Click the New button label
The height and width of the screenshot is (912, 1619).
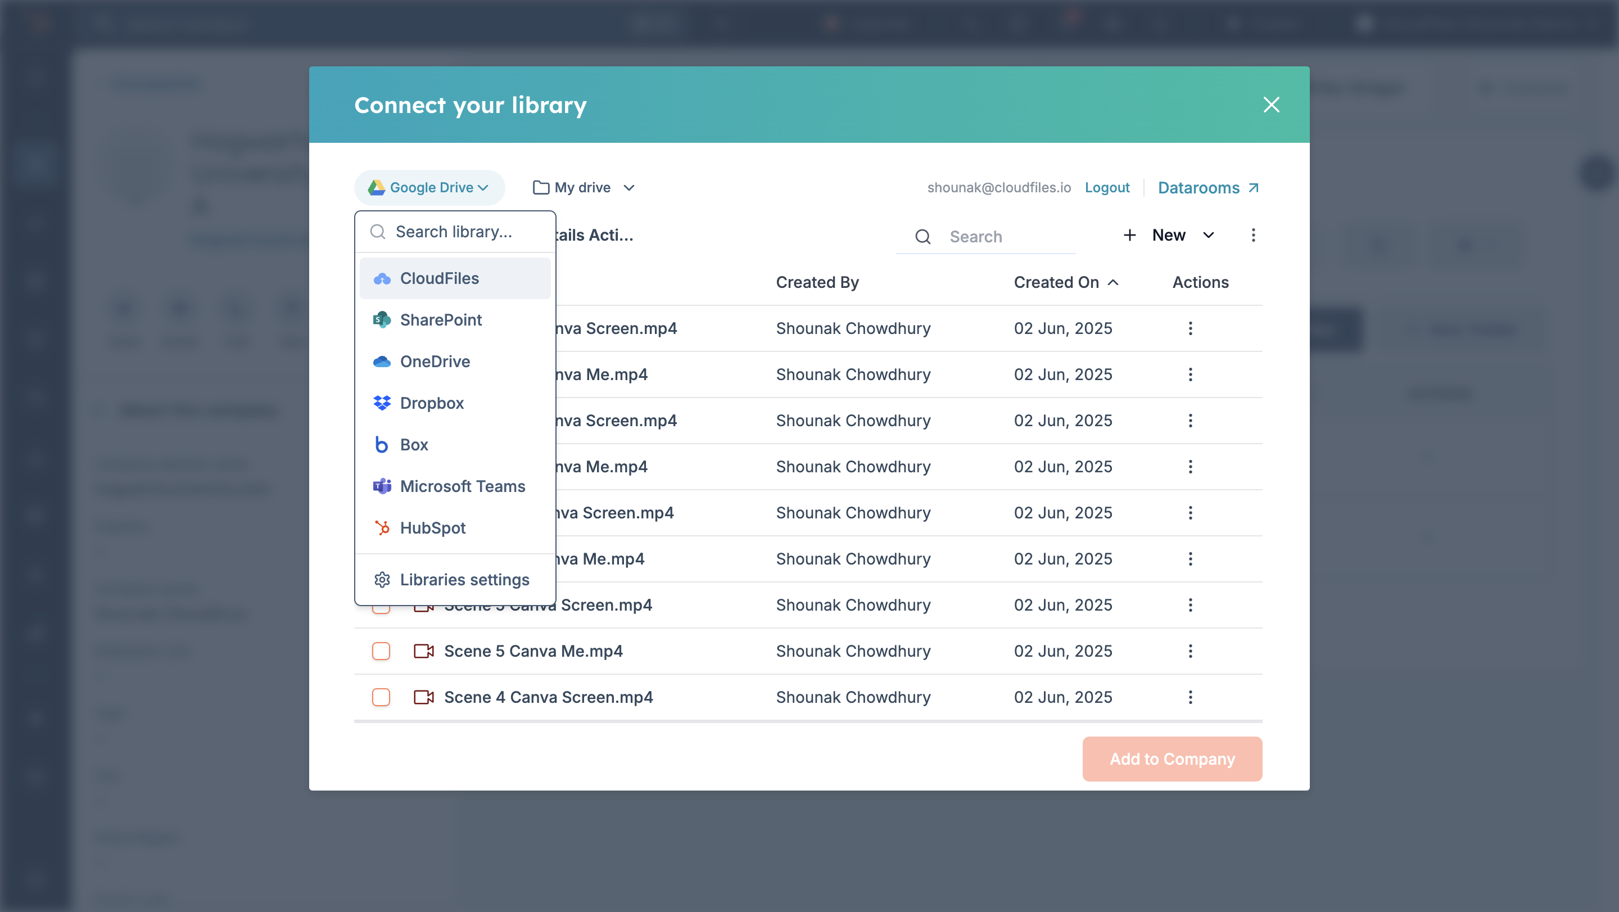(x=1168, y=235)
